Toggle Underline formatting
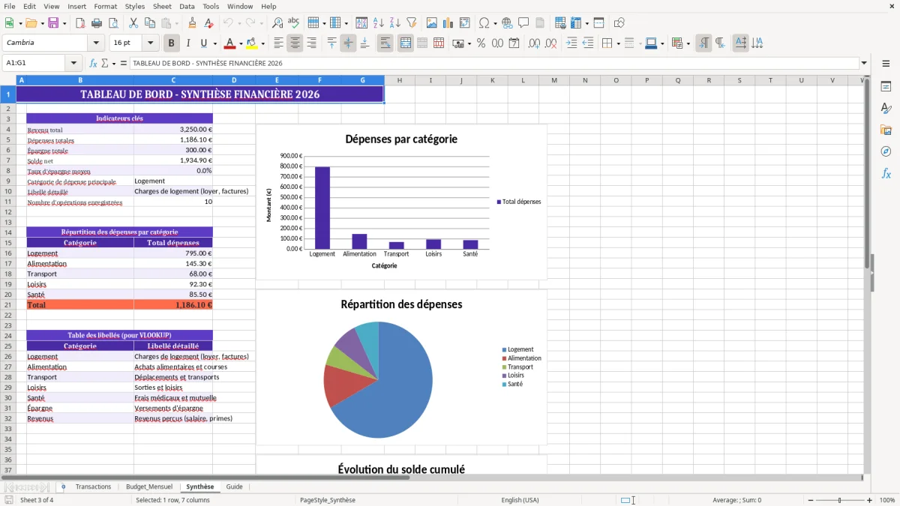The image size is (900, 506). point(204,43)
